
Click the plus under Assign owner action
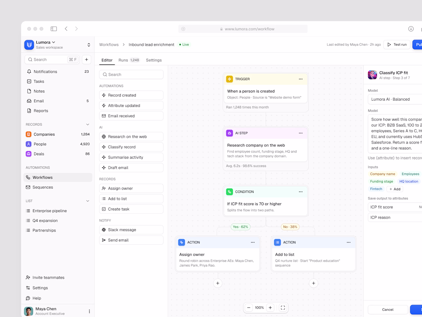pos(218,283)
